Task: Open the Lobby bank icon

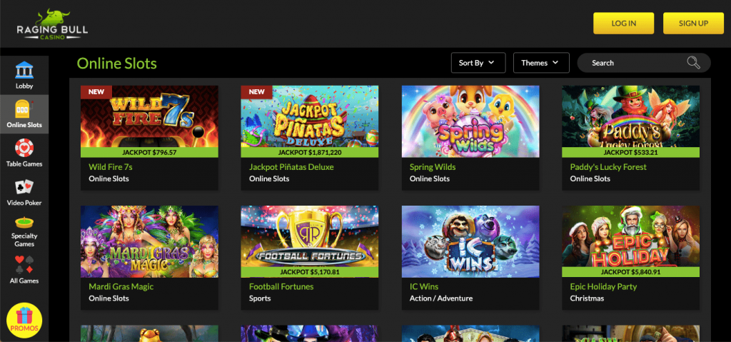Action: pos(24,70)
